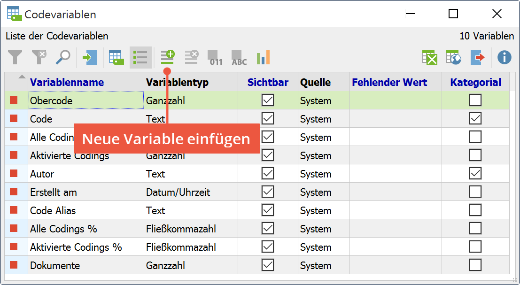Sort by the Variablentyp column header

click(x=191, y=82)
